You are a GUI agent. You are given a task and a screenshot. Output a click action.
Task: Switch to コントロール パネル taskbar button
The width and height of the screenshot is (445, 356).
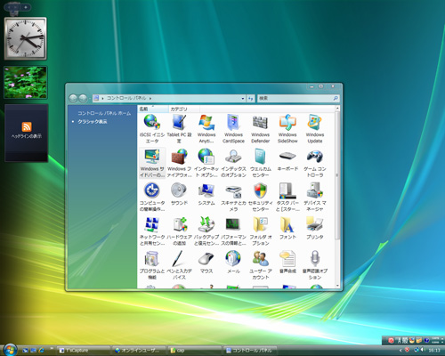[250, 351]
